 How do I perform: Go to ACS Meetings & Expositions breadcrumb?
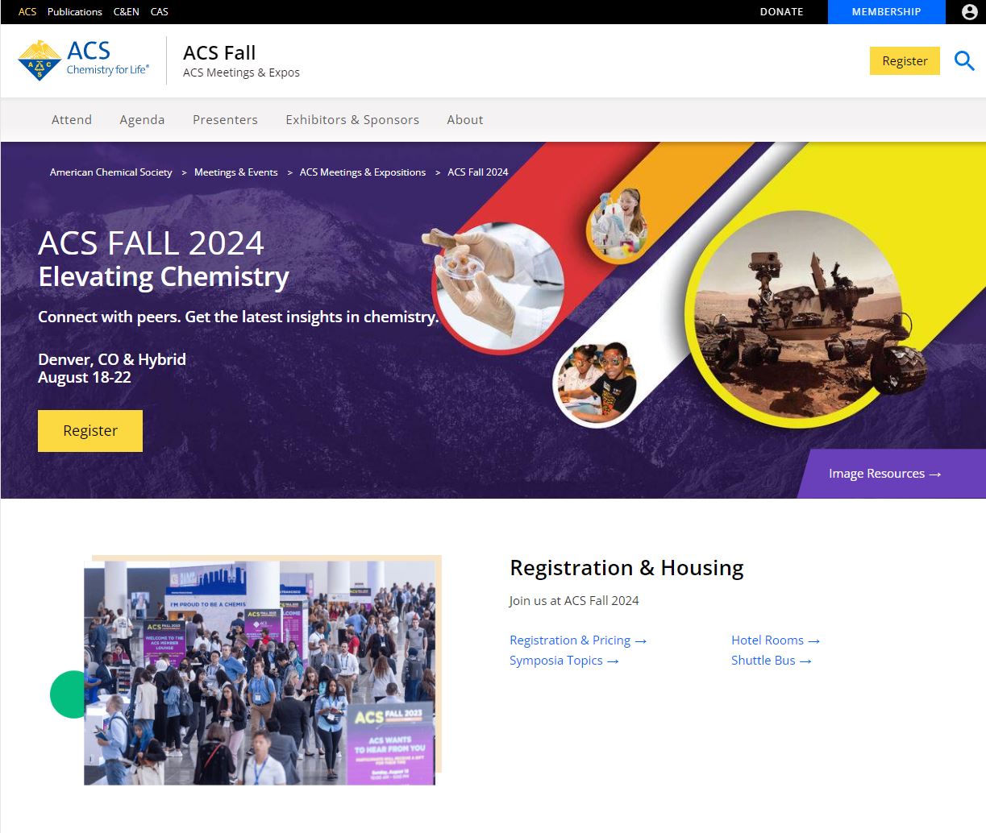point(363,172)
